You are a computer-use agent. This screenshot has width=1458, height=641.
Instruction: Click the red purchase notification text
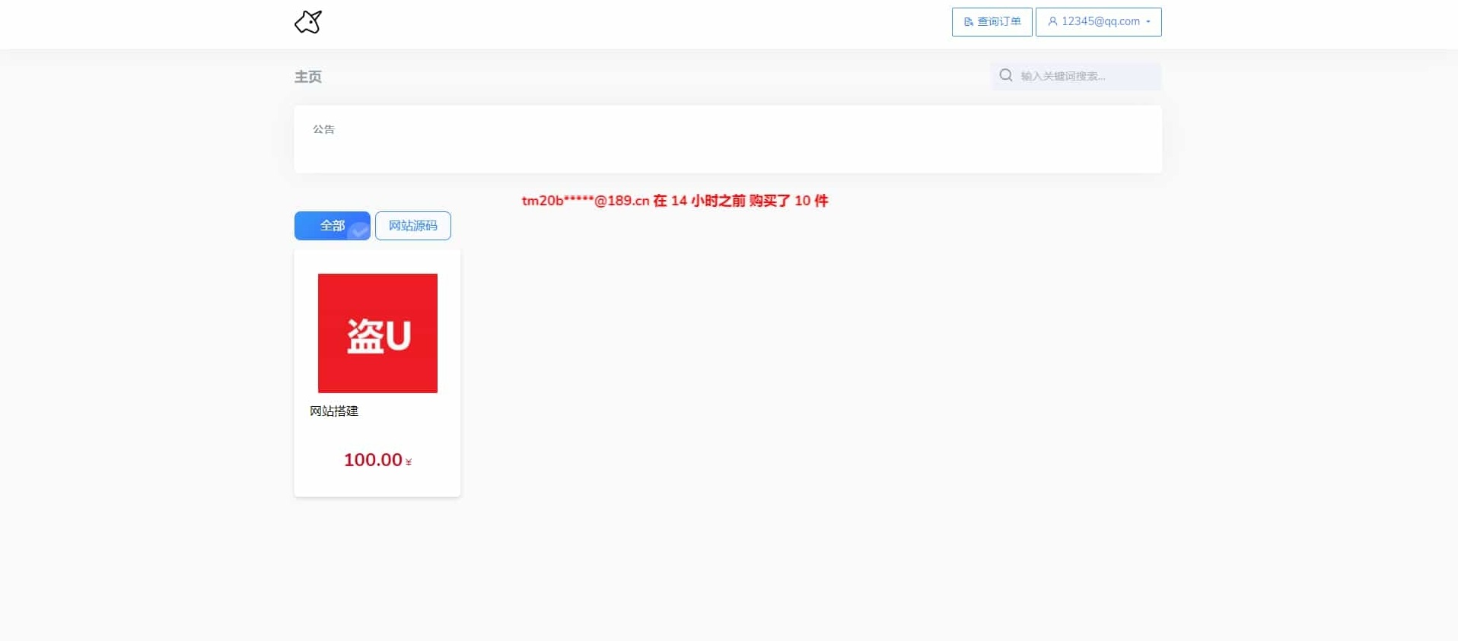point(675,201)
